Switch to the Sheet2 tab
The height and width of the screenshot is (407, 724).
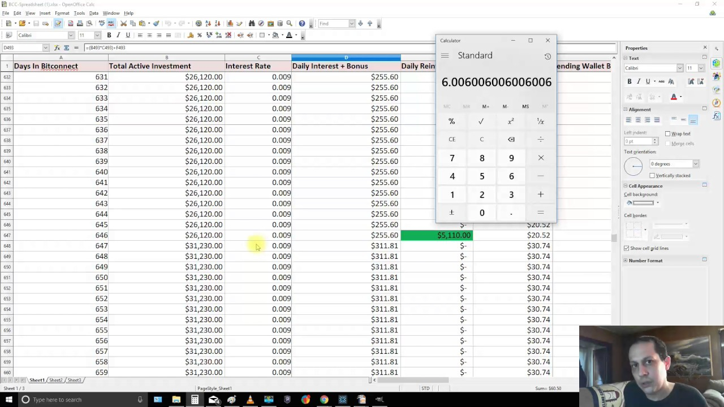55,380
